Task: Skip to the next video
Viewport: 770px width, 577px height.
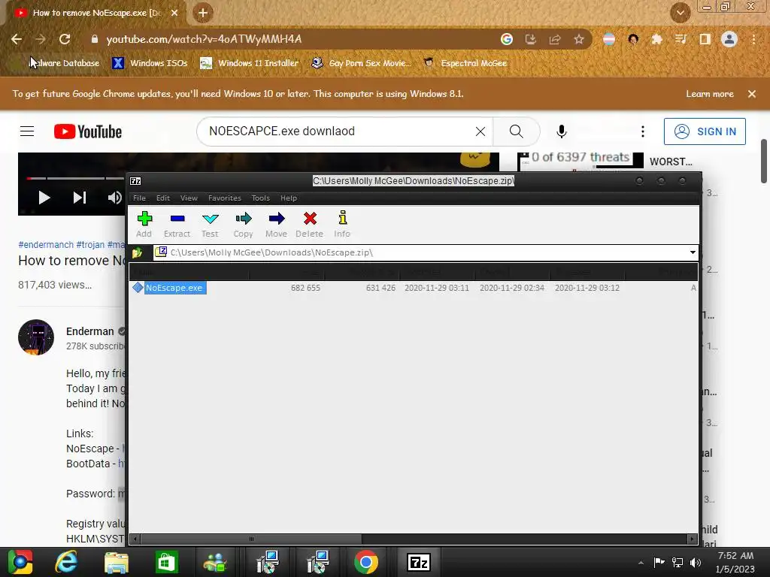Action: coord(80,198)
